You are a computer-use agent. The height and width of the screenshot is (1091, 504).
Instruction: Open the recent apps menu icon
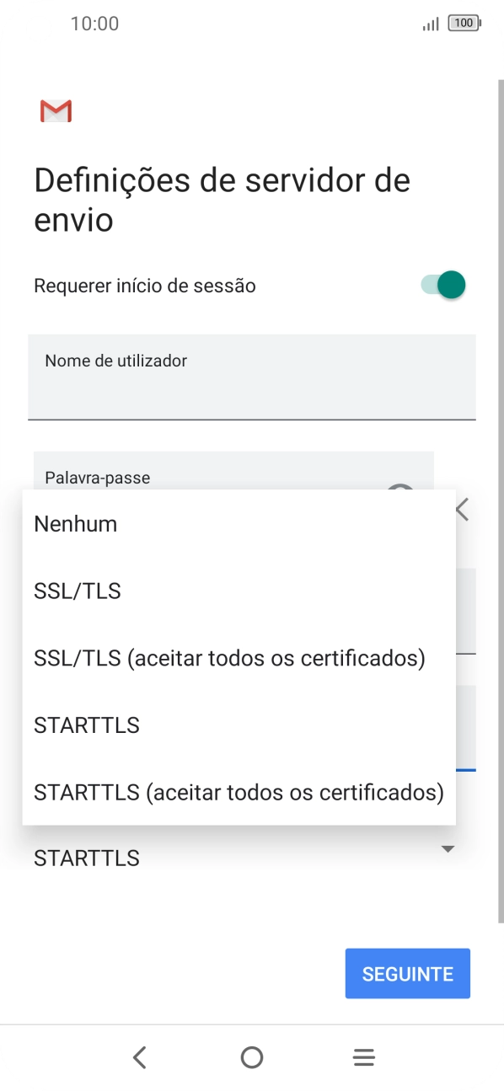tap(363, 1056)
